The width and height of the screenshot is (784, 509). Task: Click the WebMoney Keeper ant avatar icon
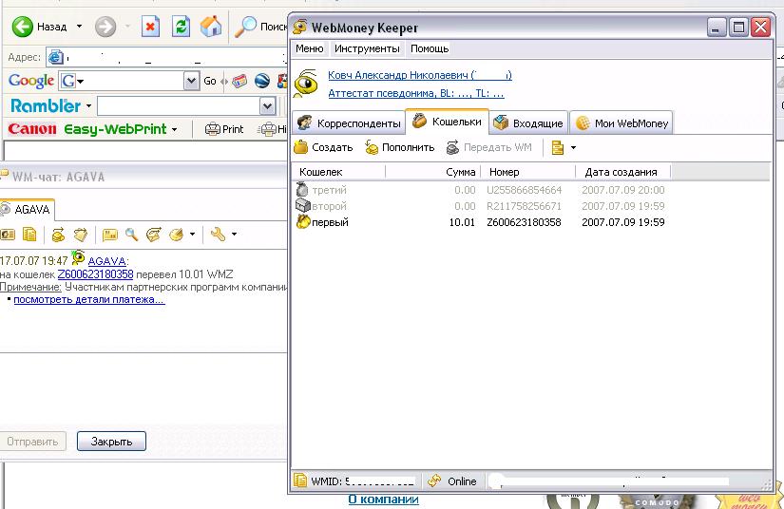coord(307,84)
